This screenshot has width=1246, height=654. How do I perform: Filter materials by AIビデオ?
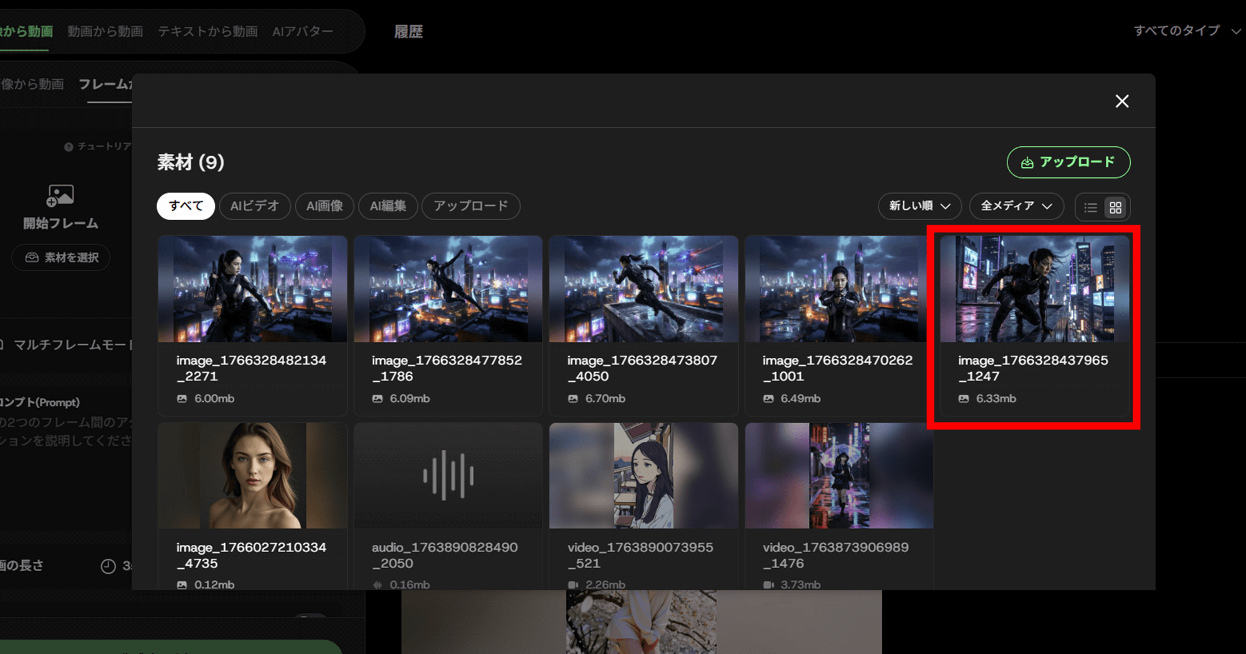254,206
